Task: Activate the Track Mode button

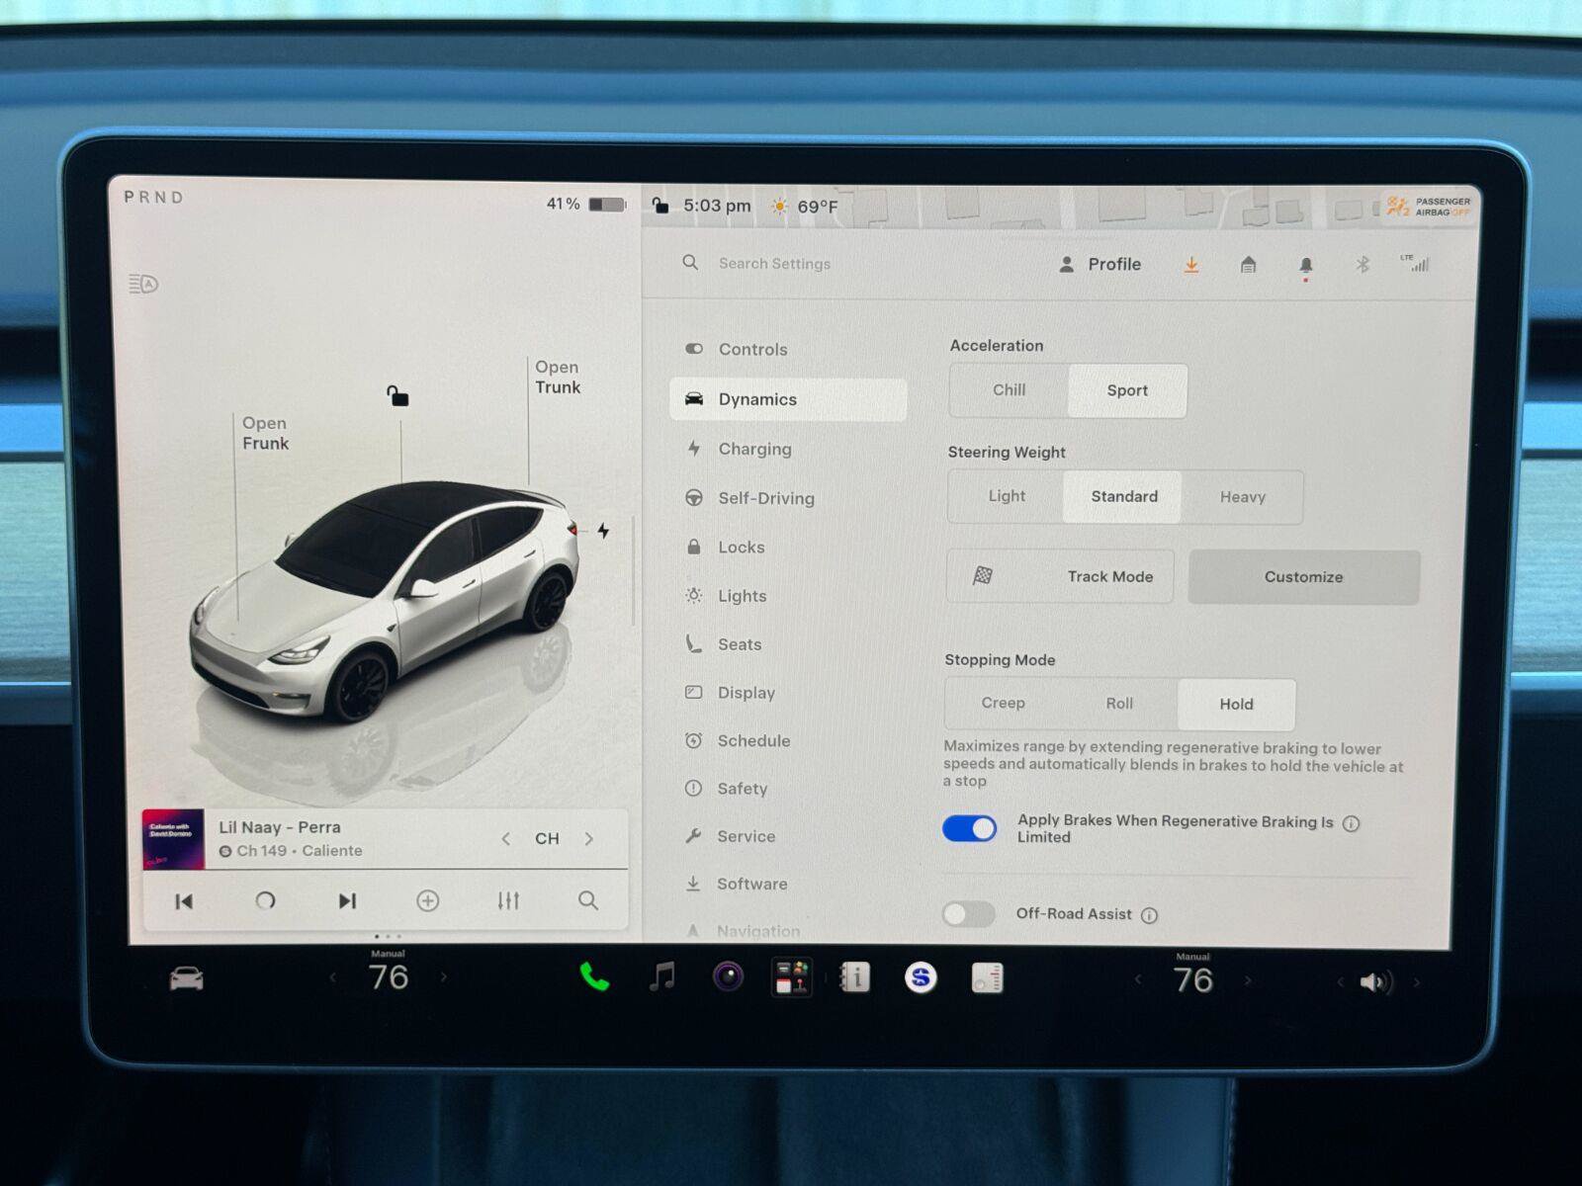Action: click(1060, 576)
